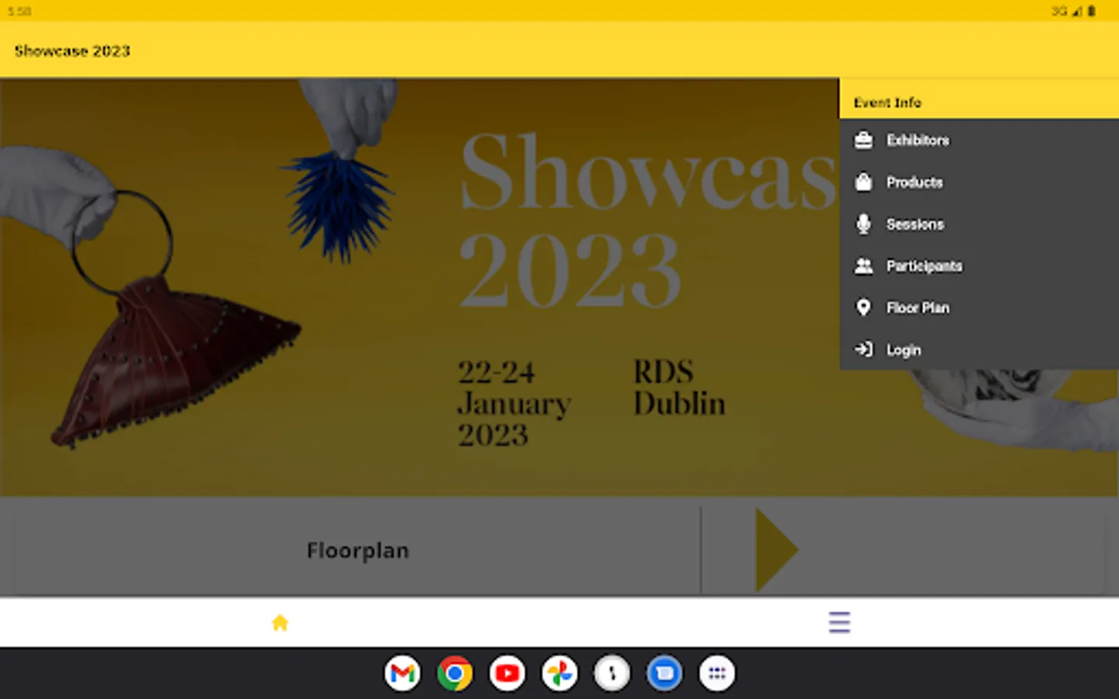Check the battery icon in status bar

point(1092,11)
